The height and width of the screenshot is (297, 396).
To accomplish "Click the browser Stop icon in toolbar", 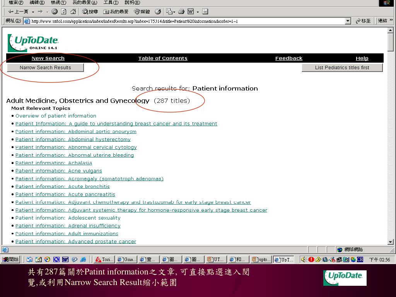I will point(55,12).
